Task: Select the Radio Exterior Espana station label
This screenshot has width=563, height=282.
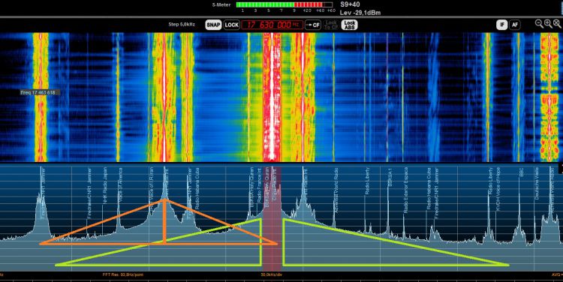Action: pyautogui.click(x=405, y=190)
